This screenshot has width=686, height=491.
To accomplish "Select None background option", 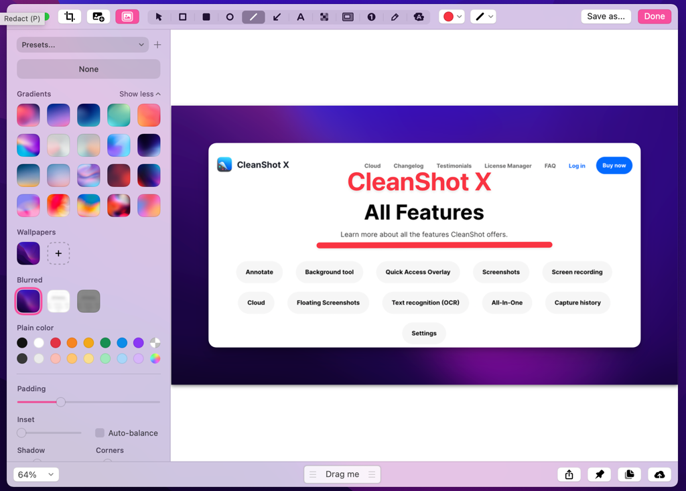I will pyautogui.click(x=88, y=69).
